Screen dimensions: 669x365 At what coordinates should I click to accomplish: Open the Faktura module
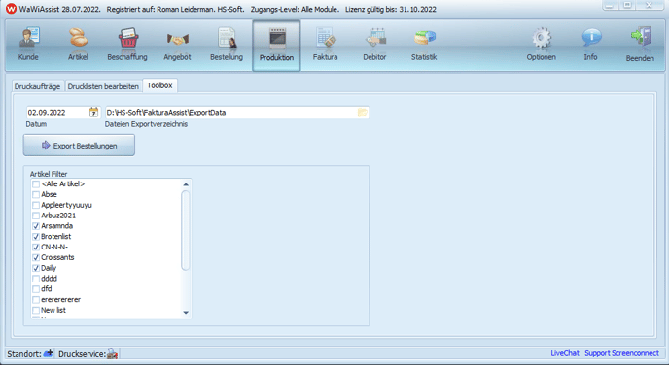click(x=325, y=45)
